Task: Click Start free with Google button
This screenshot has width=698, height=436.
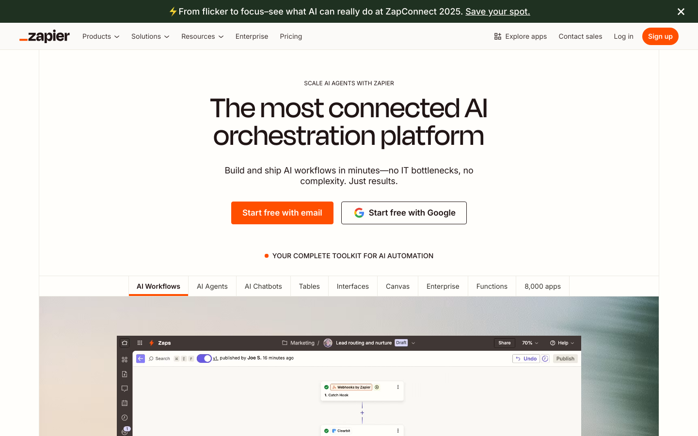Action: [404, 213]
